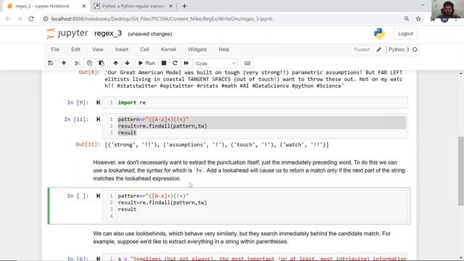Screen dimensions: 464x261
Task: Interrupt the kernel with stop icon
Action: pos(164,63)
